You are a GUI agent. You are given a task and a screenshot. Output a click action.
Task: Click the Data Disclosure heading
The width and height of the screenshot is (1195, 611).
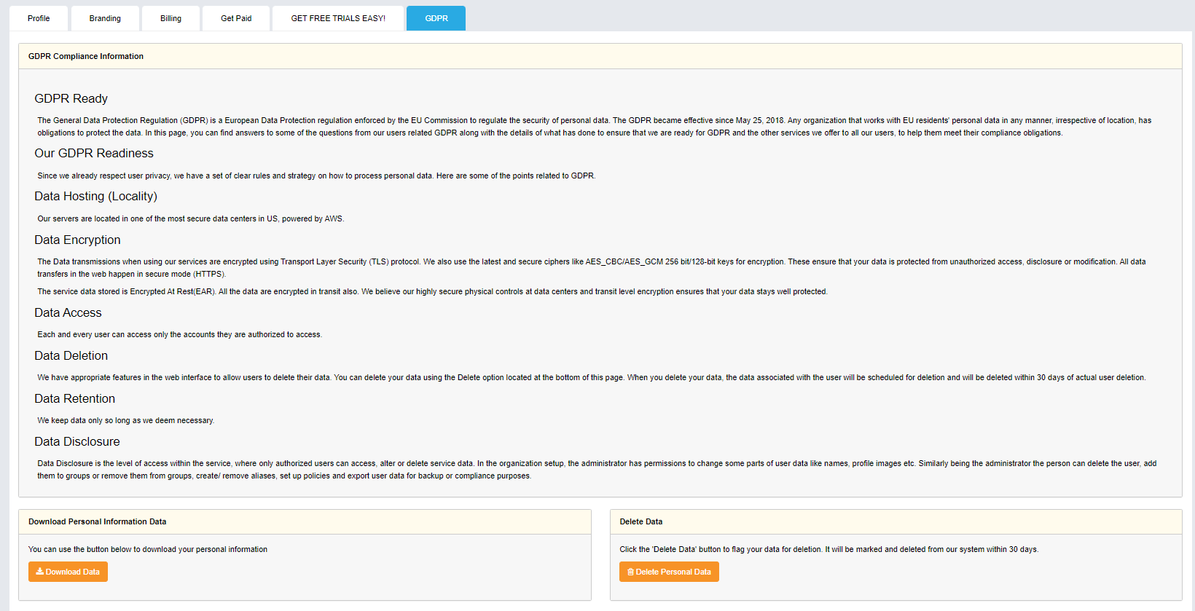(x=77, y=441)
